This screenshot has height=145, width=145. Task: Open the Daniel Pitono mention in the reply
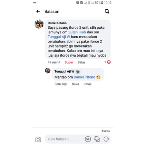point(84,77)
